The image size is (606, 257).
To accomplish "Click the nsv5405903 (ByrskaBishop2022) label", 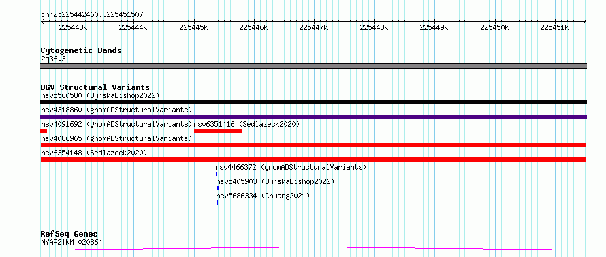I will coord(275,181).
